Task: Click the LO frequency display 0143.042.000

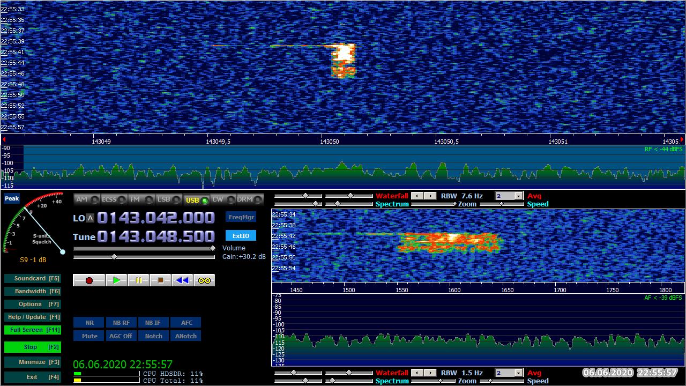Action: click(156, 218)
